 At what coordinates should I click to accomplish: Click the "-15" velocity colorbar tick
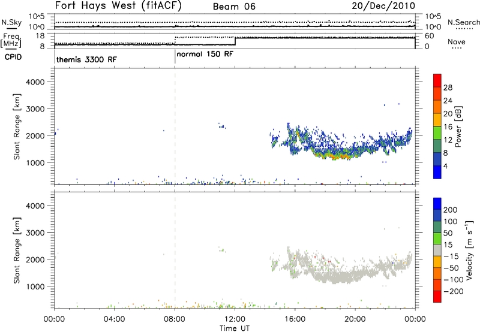coord(451,256)
